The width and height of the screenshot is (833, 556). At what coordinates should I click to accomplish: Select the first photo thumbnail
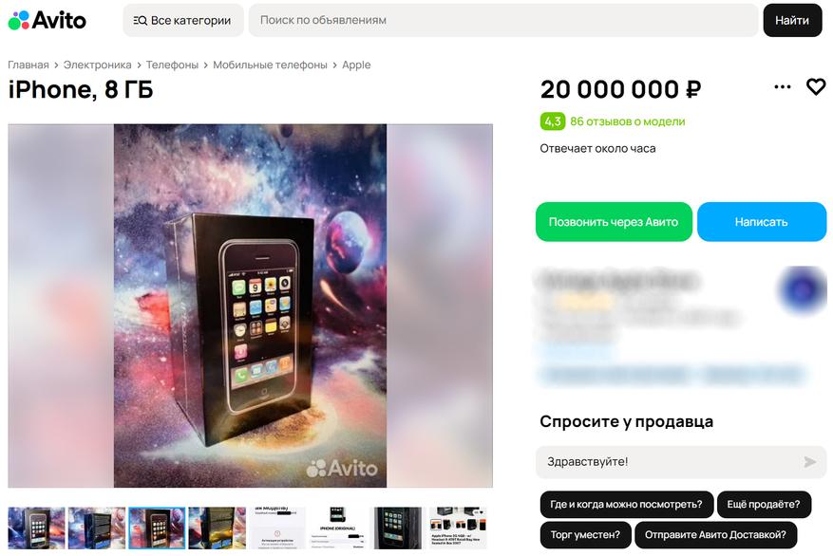36,528
